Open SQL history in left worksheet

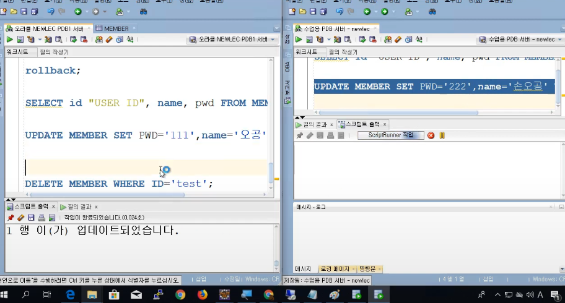point(120,40)
